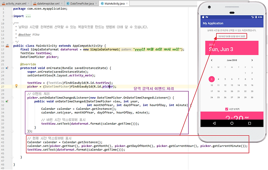Click the pattern: parameter hint on line 17
The height and width of the screenshot is (170, 268).
coord(126,49)
